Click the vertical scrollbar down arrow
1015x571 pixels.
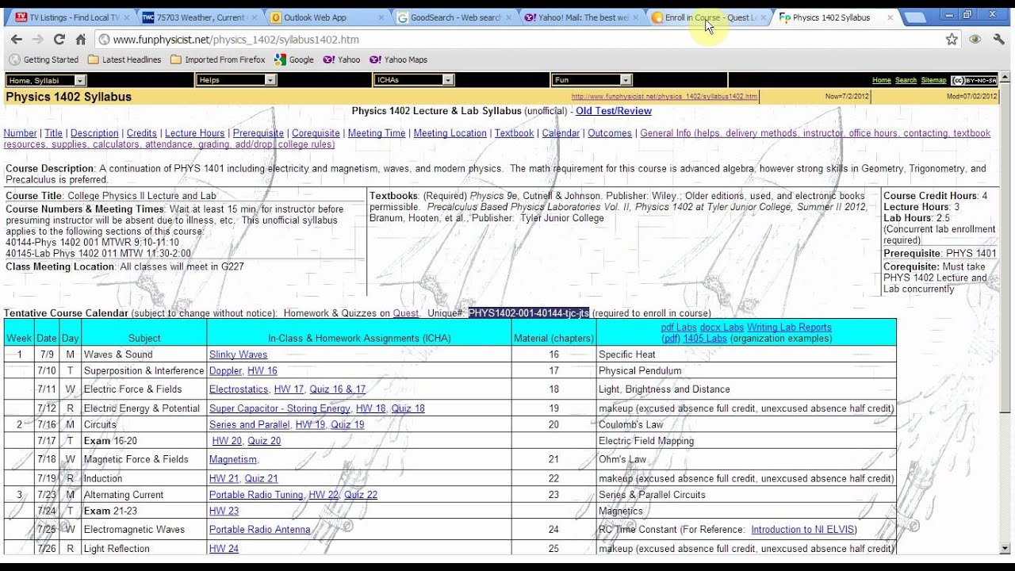click(x=1005, y=548)
